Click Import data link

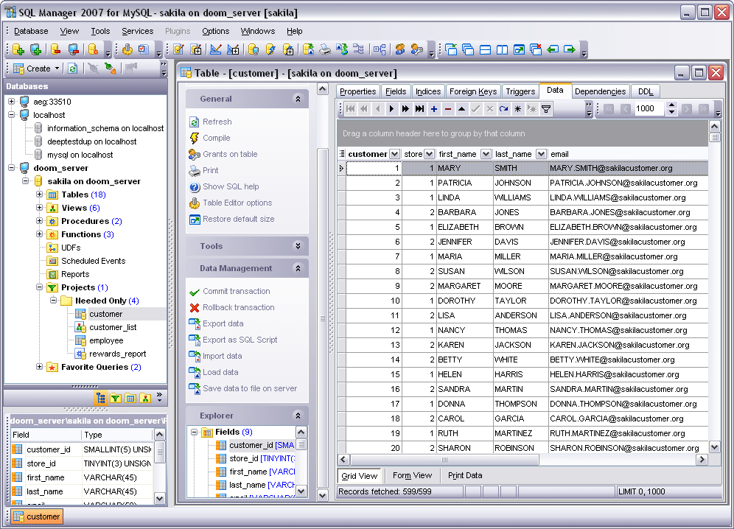[223, 357]
